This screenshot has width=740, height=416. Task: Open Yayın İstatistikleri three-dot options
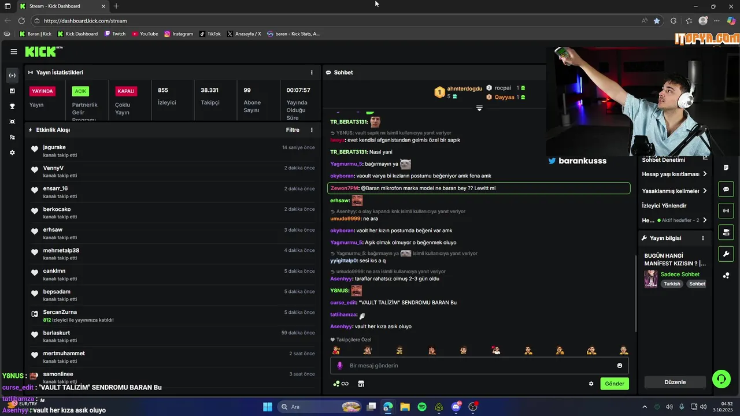click(x=312, y=72)
